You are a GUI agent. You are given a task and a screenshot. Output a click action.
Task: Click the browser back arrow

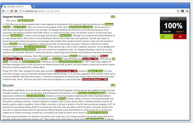[3, 11]
